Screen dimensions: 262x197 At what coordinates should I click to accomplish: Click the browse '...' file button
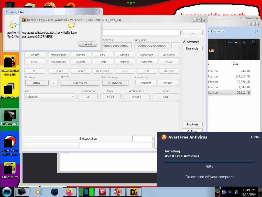coord(192,33)
